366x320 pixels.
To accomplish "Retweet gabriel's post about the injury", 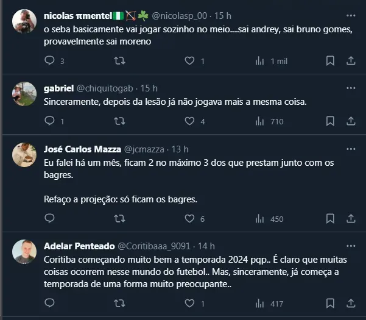I will (x=120, y=121).
